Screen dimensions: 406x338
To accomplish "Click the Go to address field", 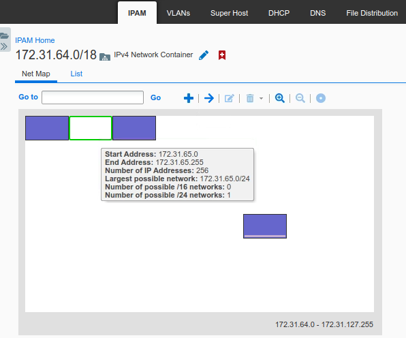I will (93, 97).
